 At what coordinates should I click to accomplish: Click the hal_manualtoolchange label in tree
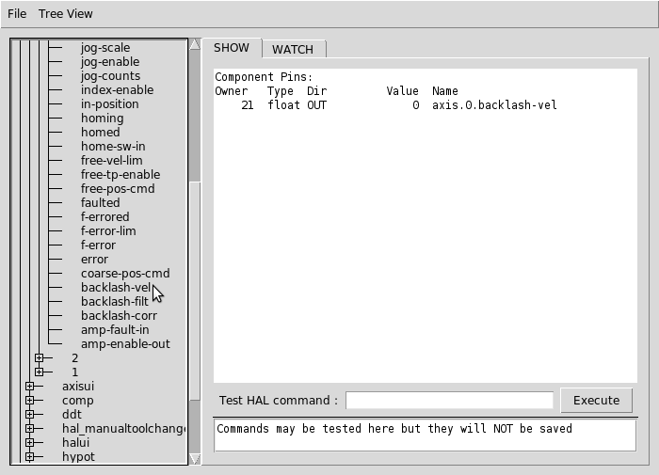pos(123,429)
